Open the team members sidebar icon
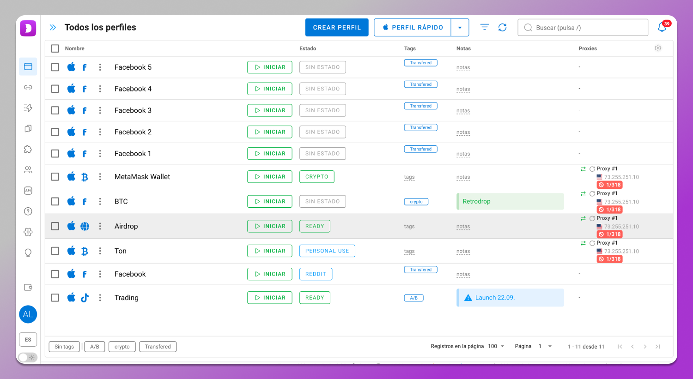Screen dimensions: 693x379 [x=28, y=170]
